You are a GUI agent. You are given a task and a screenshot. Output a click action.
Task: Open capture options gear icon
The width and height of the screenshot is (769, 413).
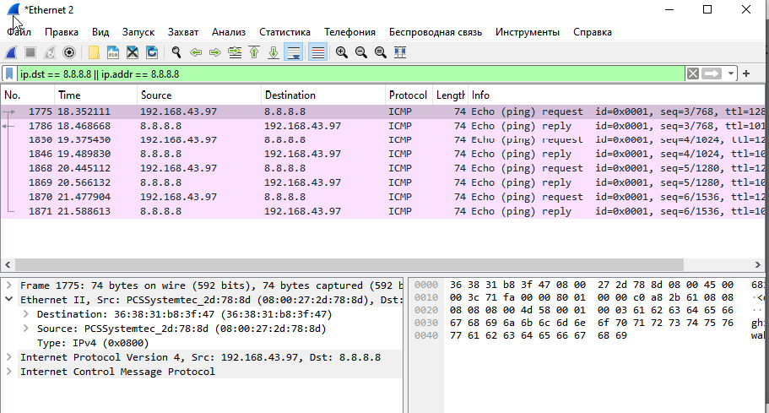(69, 52)
